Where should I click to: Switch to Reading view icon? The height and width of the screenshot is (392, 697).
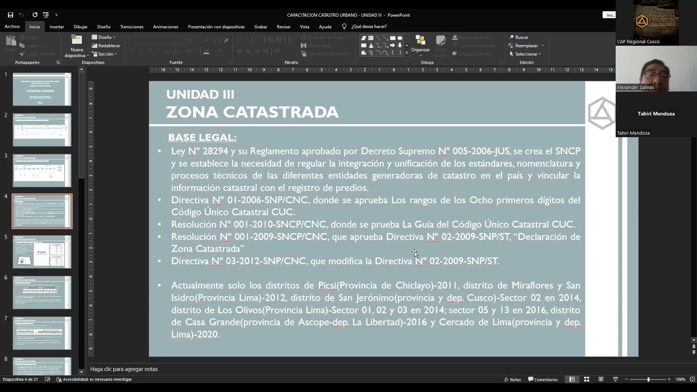tap(601, 379)
